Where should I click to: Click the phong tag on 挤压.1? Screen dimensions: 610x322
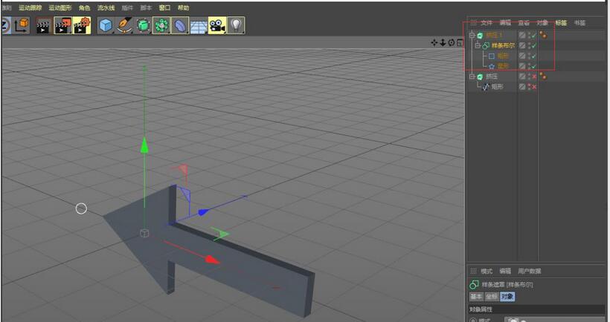click(x=543, y=35)
